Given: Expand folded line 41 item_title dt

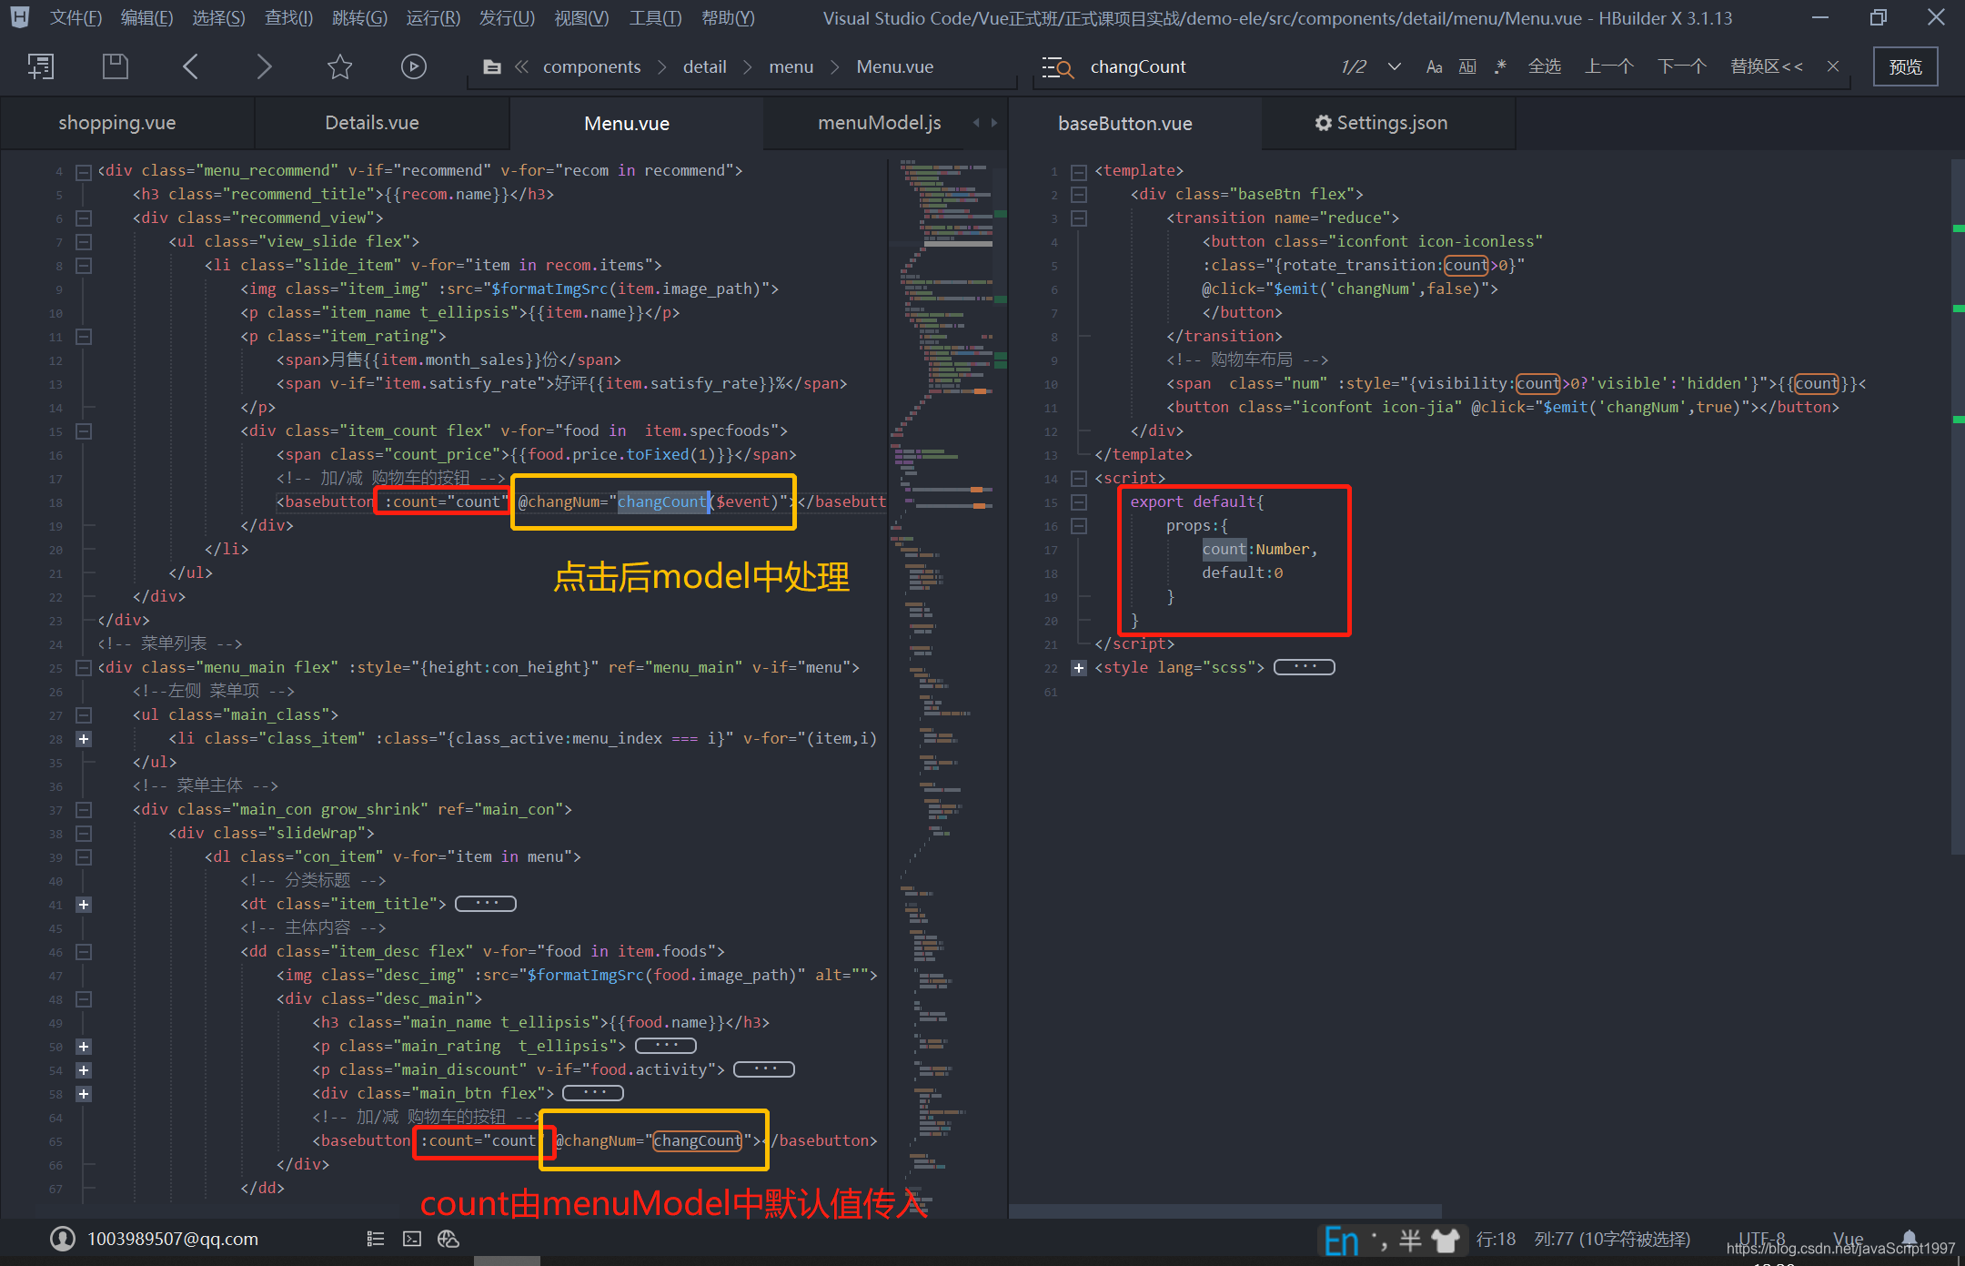Looking at the screenshot, I should point(84,905).
